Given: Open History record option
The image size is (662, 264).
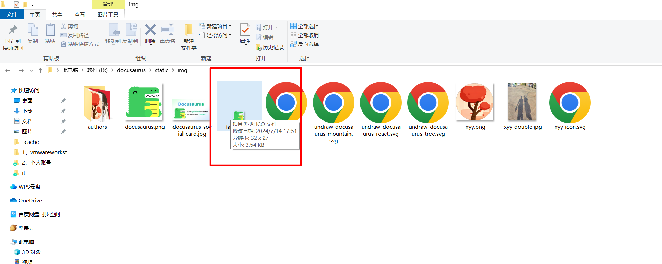Looking at the screenshot, I should [270, 47].
